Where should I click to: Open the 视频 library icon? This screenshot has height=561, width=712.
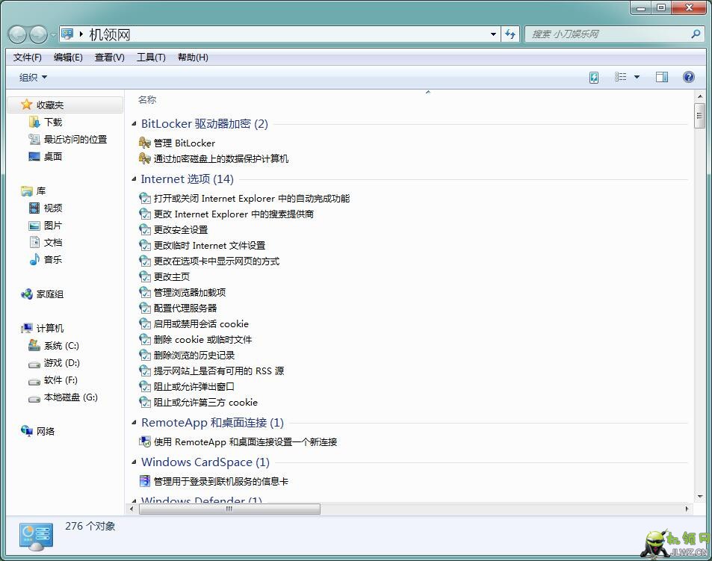point(34,208)
